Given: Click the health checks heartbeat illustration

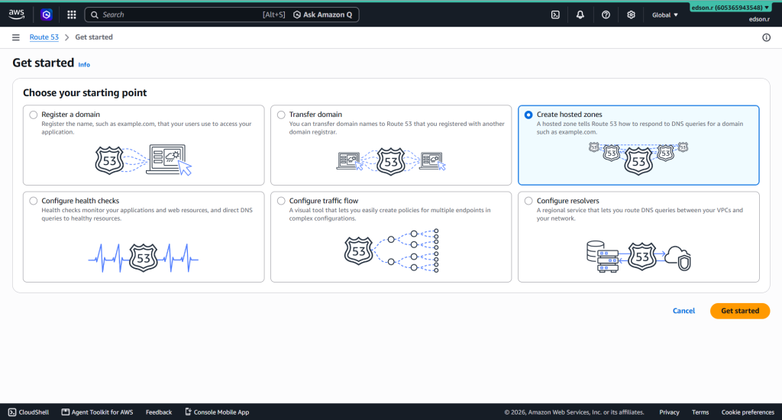Looking at the screenshot, I should point(144,258).
